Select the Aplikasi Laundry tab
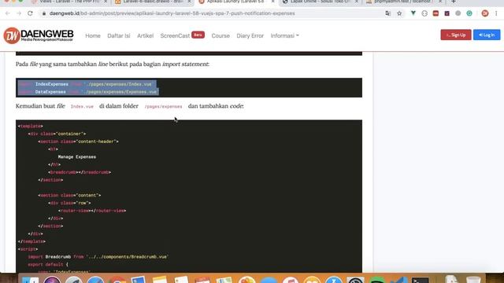 pyautogui.click(x=236, y=2)
